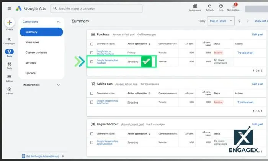268x161 pixels.
Task: Open the hamburger main menu
Action: [9, 8]
